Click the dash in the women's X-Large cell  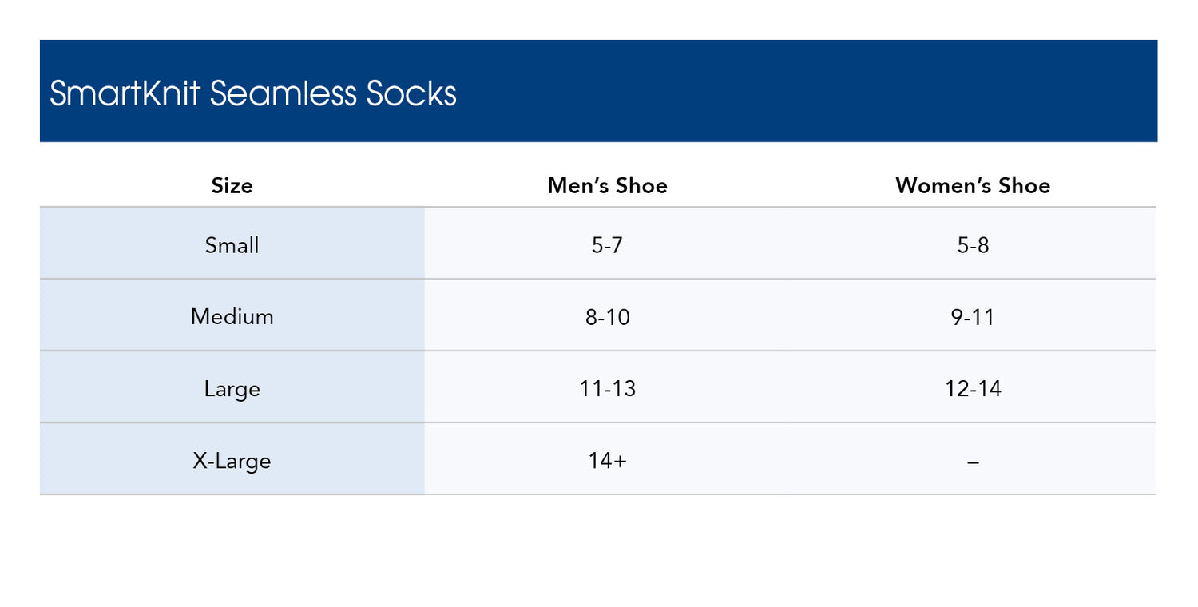973,462
